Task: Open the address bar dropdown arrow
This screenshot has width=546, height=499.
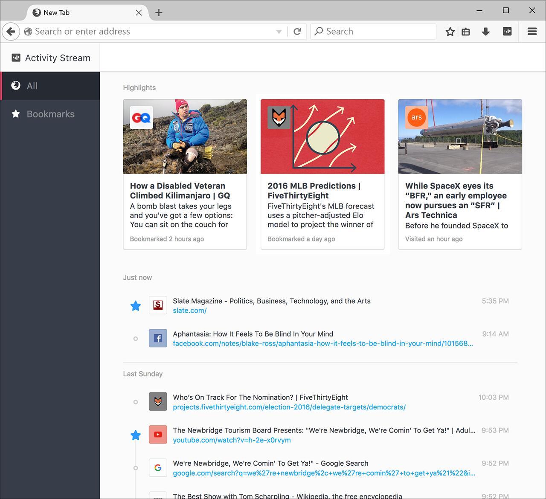Action: [x=279, y=31]
